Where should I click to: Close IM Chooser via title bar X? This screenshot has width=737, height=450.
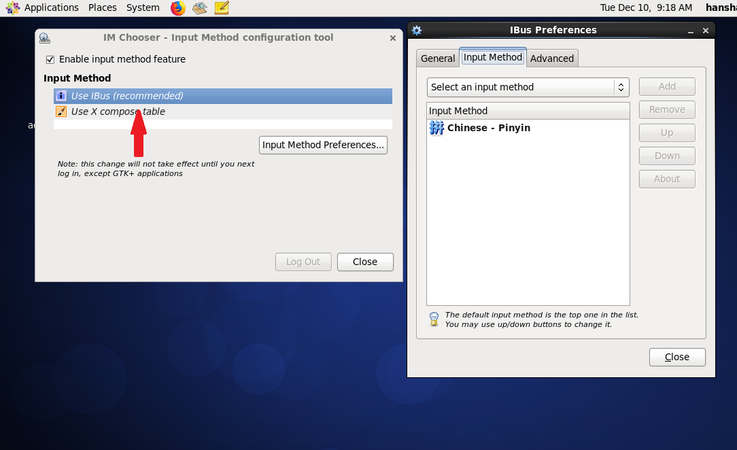pos(393,38)
